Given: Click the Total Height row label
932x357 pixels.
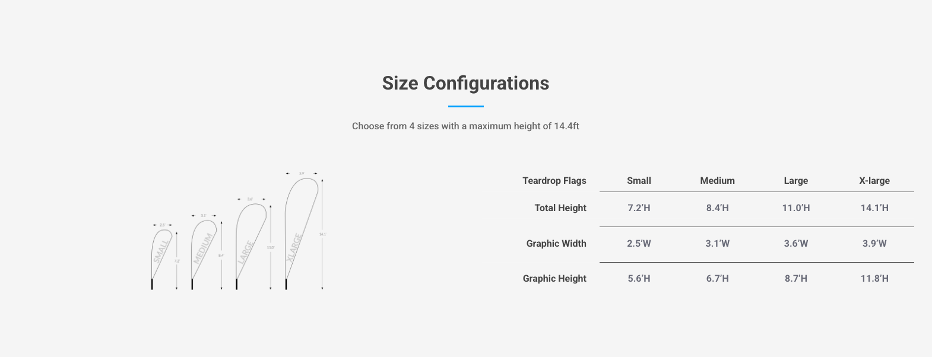Looking at the screenshot, I should point(560,208).
